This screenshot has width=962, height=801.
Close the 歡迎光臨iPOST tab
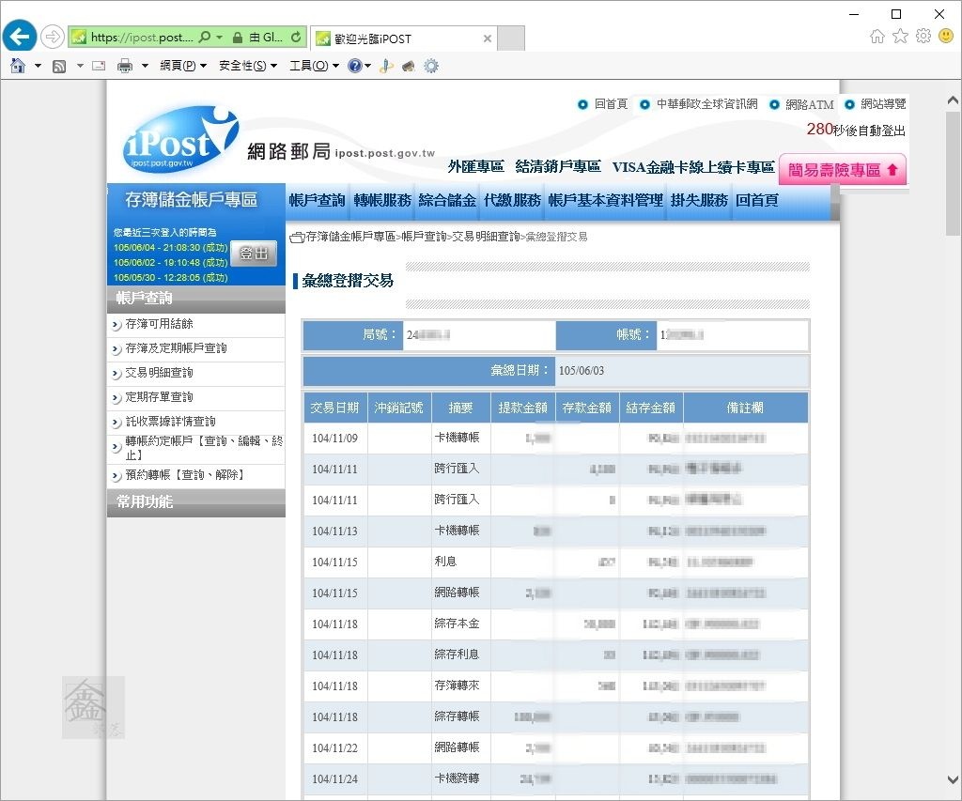coord(488,39)
